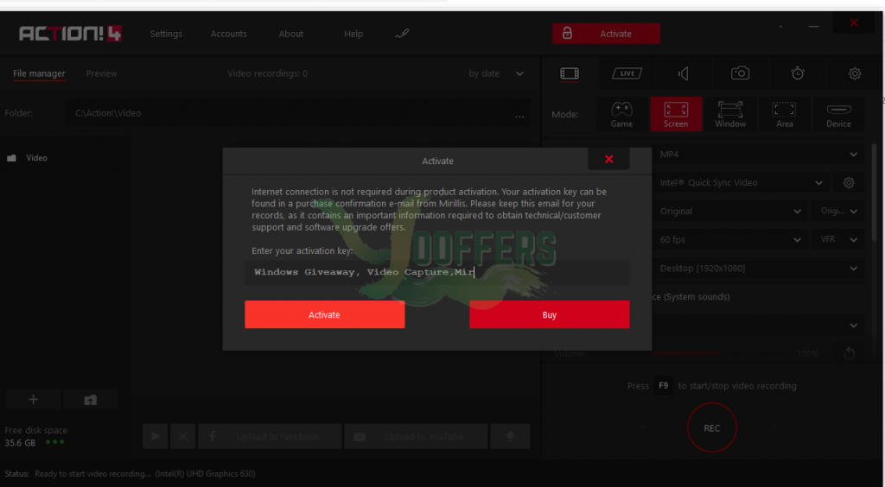Open the About menu
Image resolution: width=885 pixels, height=487 pixels.
click(290, 34)
